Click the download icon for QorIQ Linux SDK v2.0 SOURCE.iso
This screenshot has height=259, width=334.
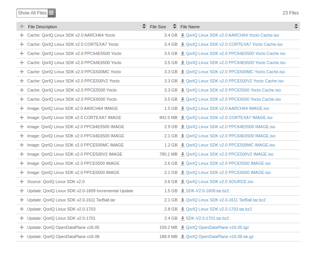(x=183, y=182)
